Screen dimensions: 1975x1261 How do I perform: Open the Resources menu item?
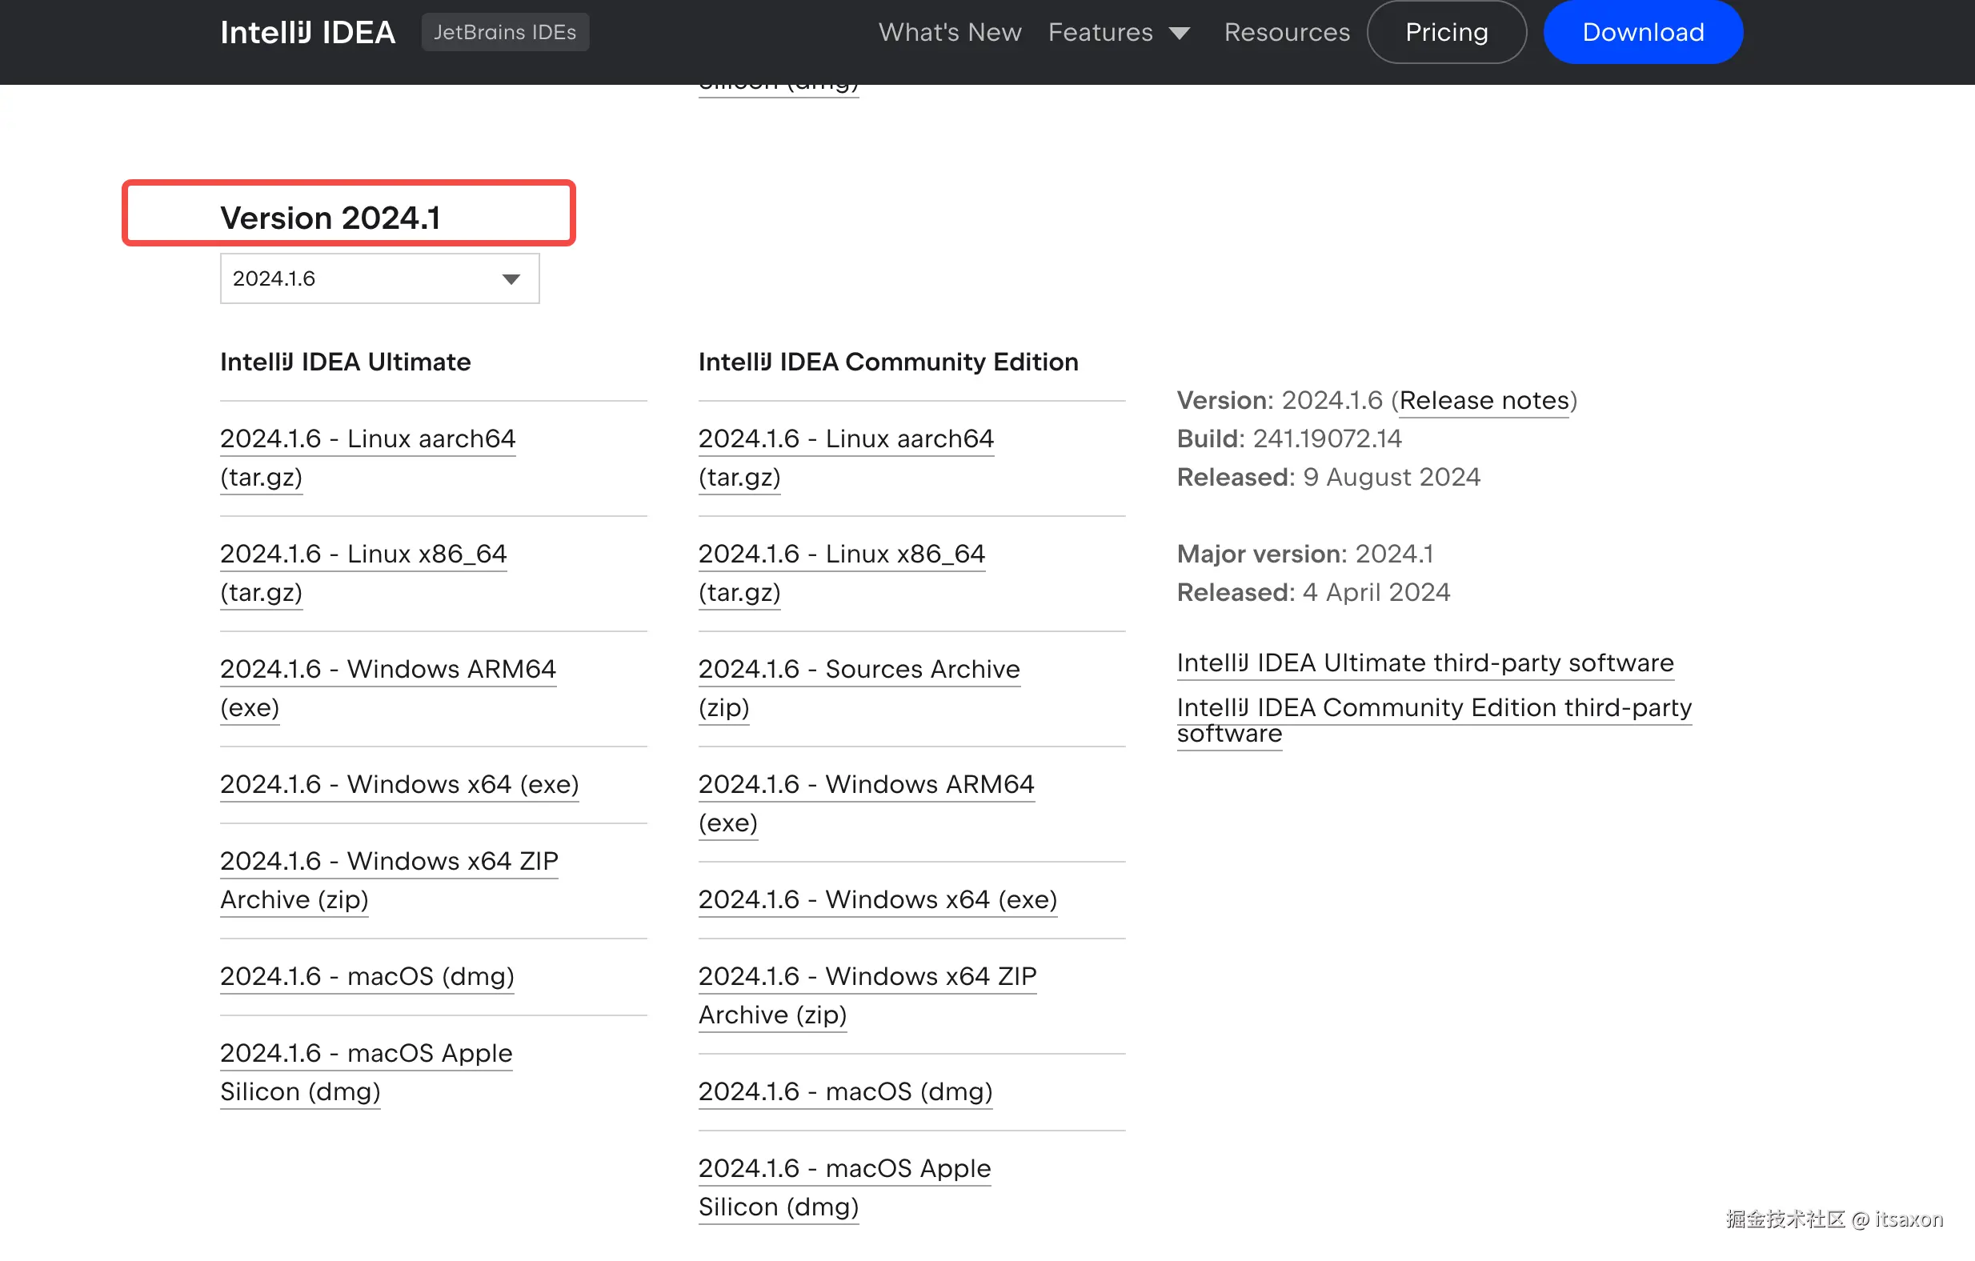(1286, 32)
